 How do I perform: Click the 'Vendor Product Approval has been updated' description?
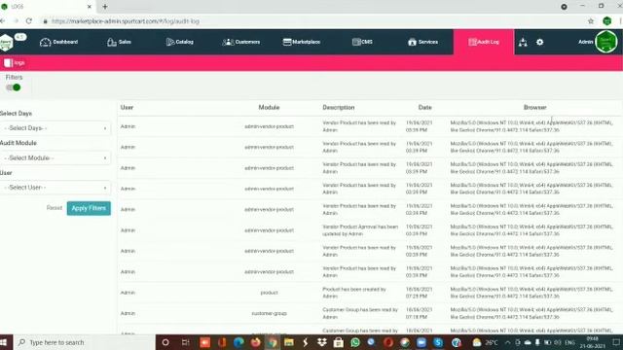pyautogui.click(x=360, y=230)
